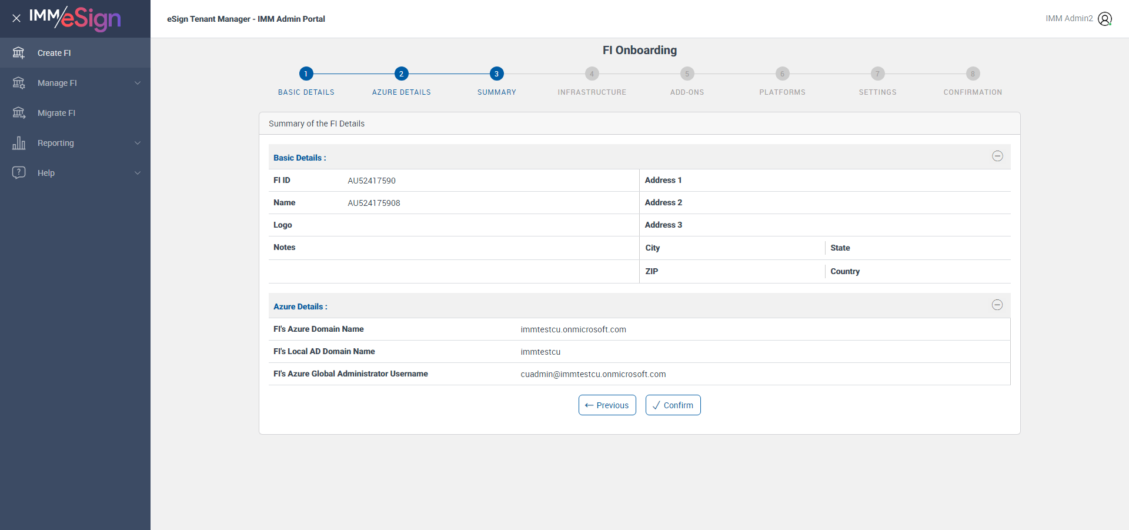The height and width of the screenshot is (530, 1129).
Task: Click FI ID value AU52417590
Action: click(x=372, y=181)
